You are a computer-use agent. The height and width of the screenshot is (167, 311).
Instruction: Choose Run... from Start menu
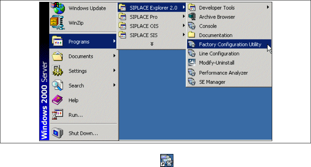coord(83,114)
